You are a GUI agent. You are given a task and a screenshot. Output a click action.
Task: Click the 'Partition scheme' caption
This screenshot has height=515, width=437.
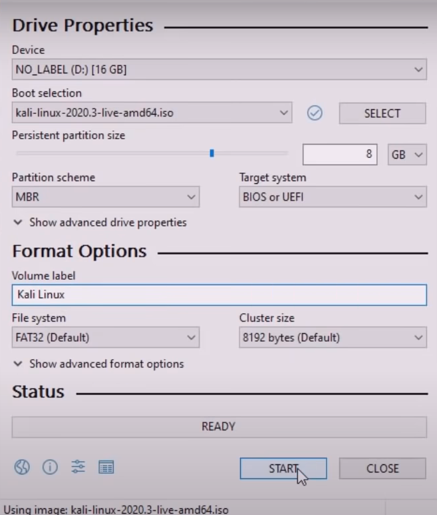(53, 177)
